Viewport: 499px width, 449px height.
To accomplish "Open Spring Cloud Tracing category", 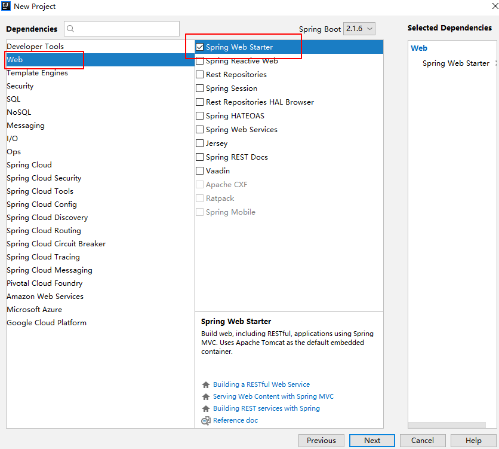I will (100, 257).
